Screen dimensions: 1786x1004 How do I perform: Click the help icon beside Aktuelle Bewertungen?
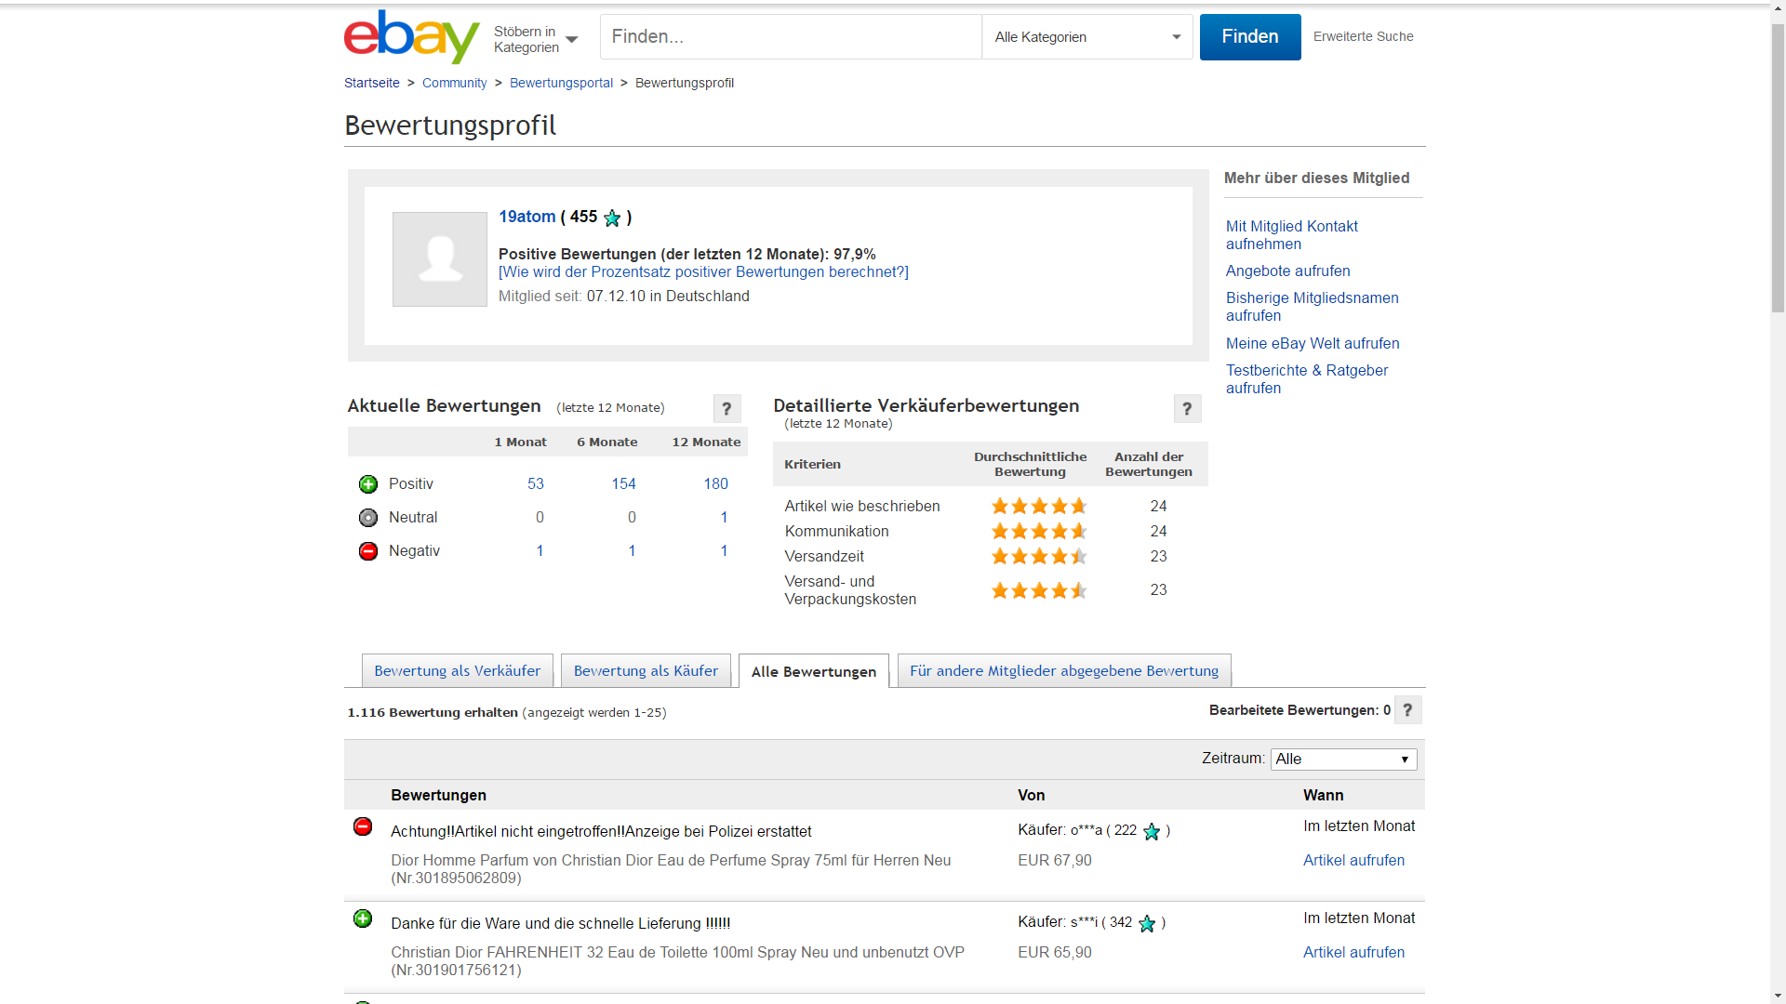[726, 409]
